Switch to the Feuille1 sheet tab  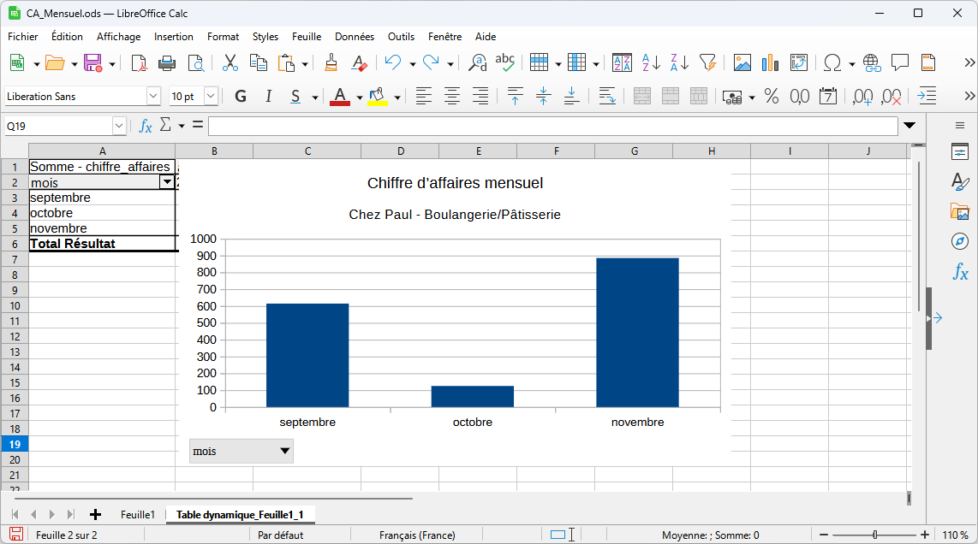[x=138, y=514]
